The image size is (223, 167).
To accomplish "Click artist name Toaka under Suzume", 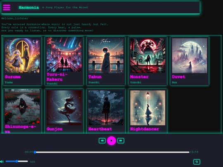I will click(9, 82).
